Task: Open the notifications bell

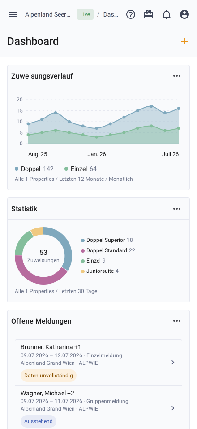Action: coord(167,14)
